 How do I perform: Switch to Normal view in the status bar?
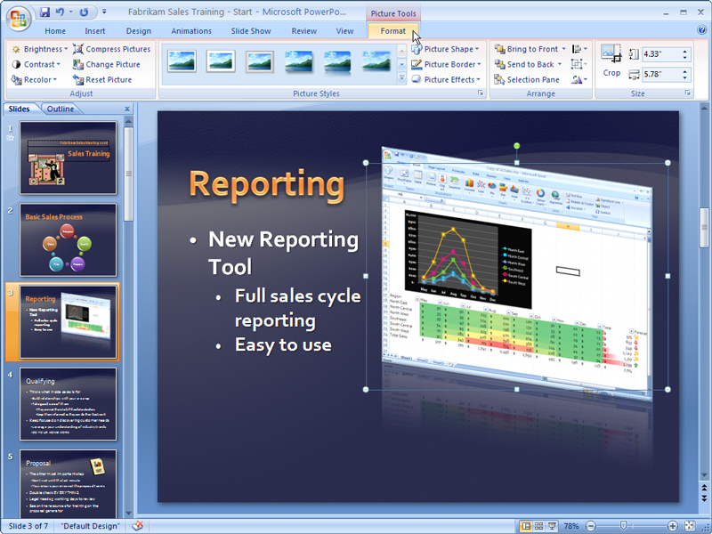(x=526, y=526)
